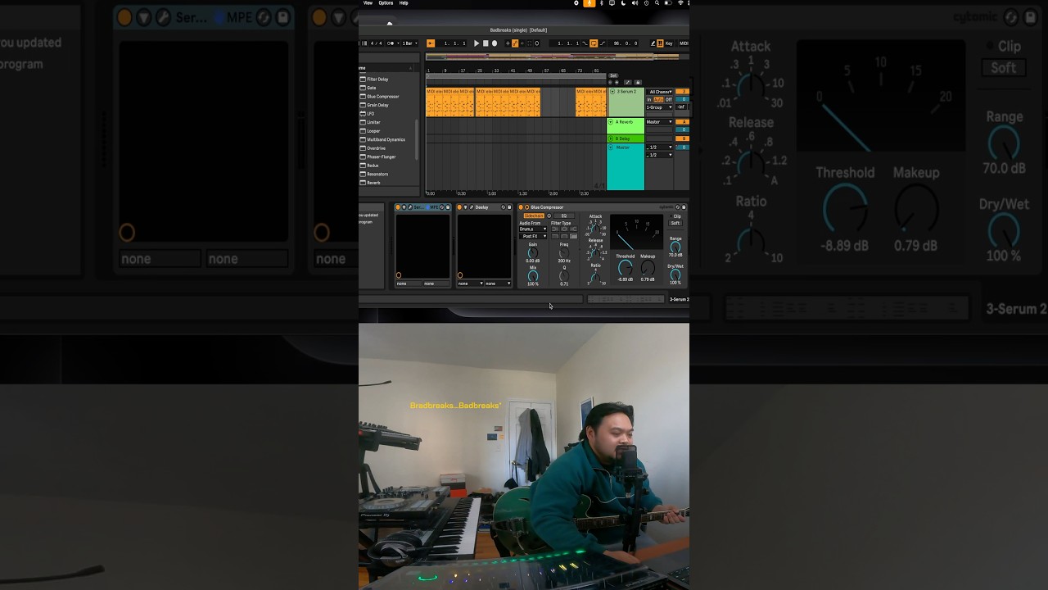This screenshot has height=590, width=1048.
Task: Toggle the Deelay device activator
Action: pos(459,207)
